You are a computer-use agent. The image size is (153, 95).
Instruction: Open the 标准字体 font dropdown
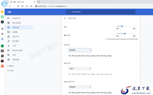point(80,50)
